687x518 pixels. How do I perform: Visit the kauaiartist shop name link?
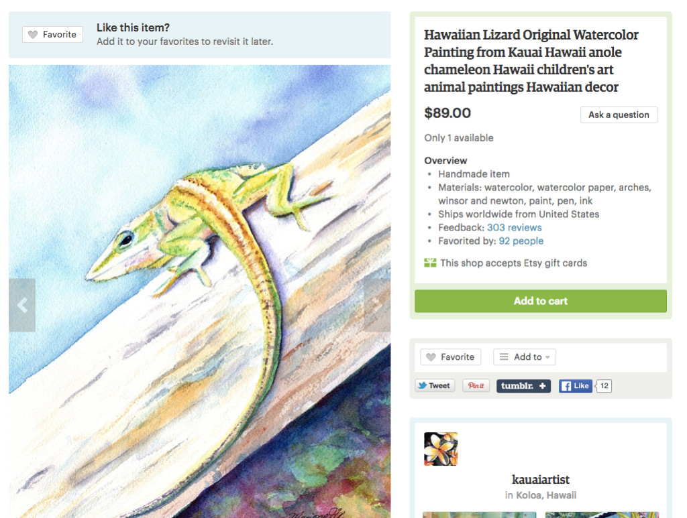(541, 480)
